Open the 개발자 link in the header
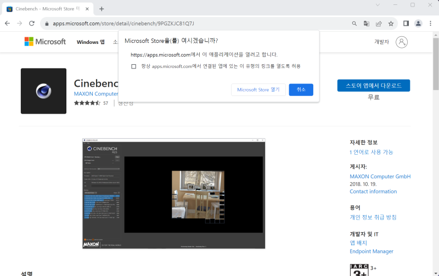Screen dimensions: 439x276 (381, 42)
